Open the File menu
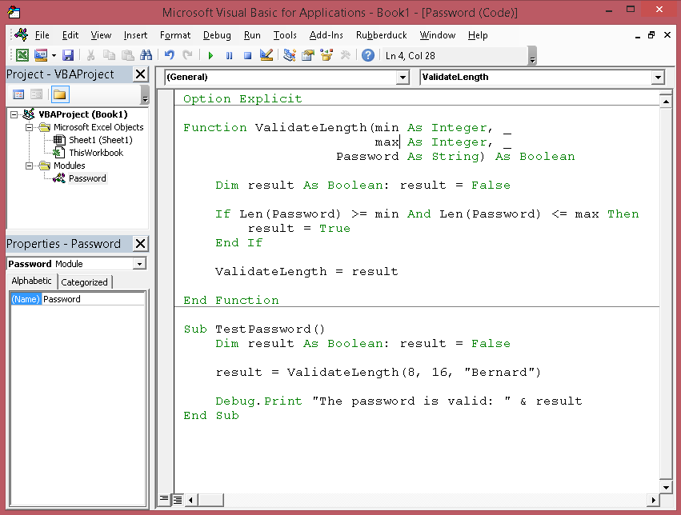The width and height of the screenshot is (681, 515). (42, 35)
